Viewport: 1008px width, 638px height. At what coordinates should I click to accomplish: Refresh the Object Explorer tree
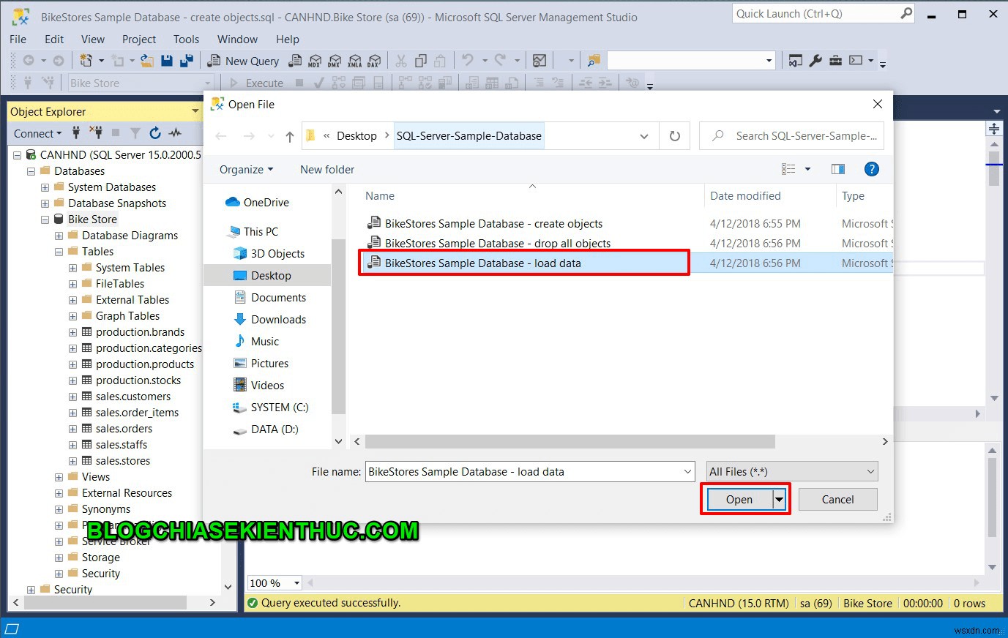pyautogui.click(x=155, y=133)
